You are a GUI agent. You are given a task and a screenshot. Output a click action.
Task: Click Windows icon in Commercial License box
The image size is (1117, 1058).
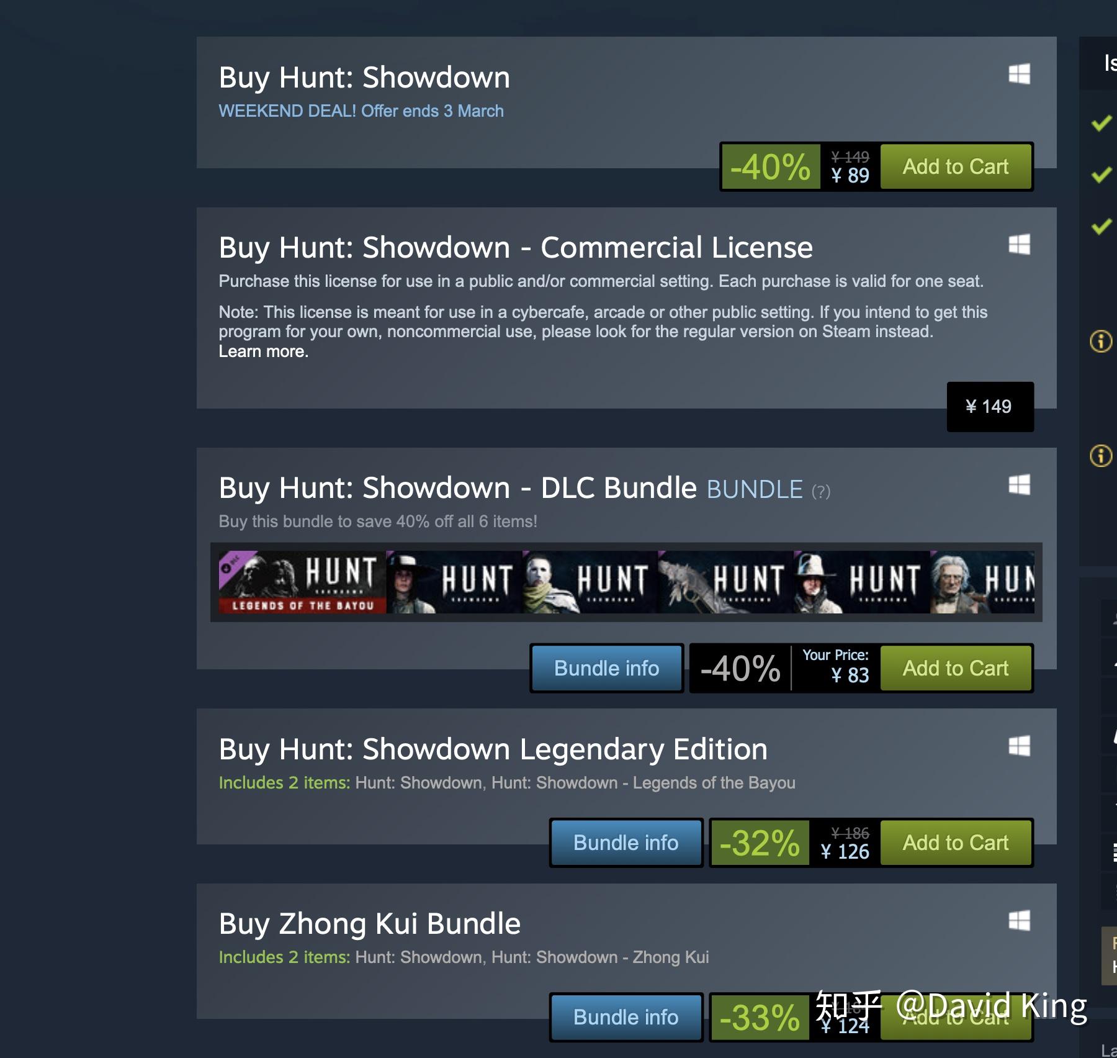[x=1019, y=244]
